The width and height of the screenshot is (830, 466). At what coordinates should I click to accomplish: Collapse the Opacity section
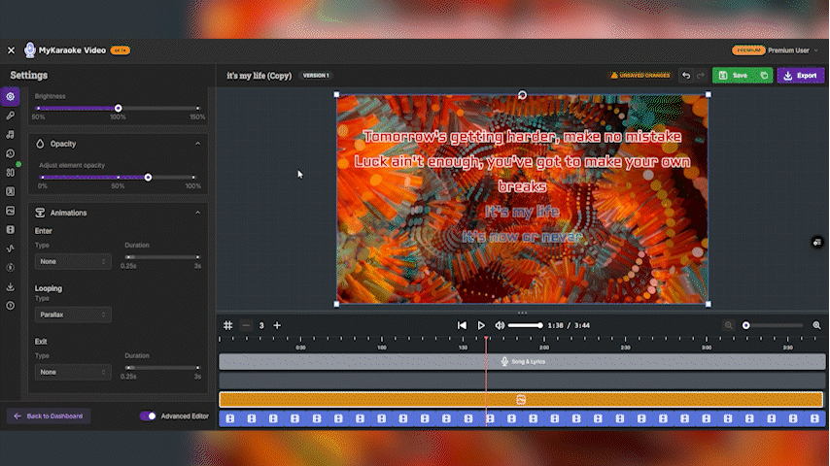pos(198,144)
